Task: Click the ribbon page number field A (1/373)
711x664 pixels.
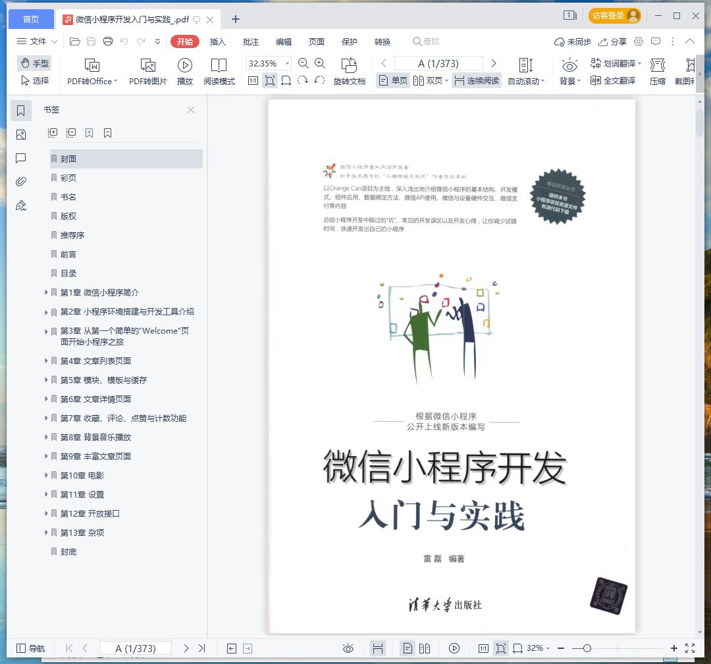Action: point(438,63)
